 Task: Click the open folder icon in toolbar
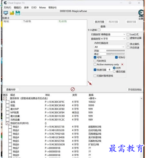[12, 13]
